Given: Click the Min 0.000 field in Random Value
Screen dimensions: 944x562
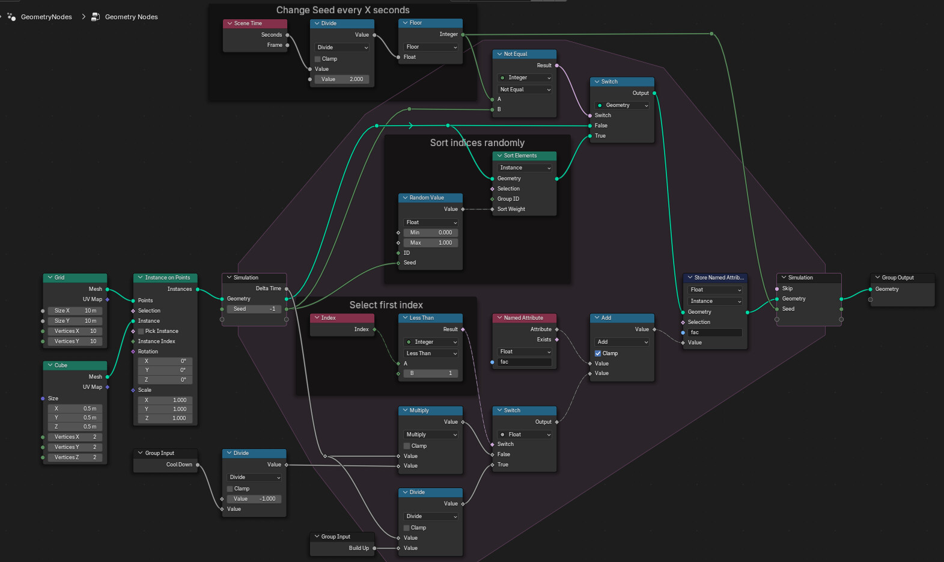Looking at the screenshot, I should pyautogui.click(x=431, y=233).
